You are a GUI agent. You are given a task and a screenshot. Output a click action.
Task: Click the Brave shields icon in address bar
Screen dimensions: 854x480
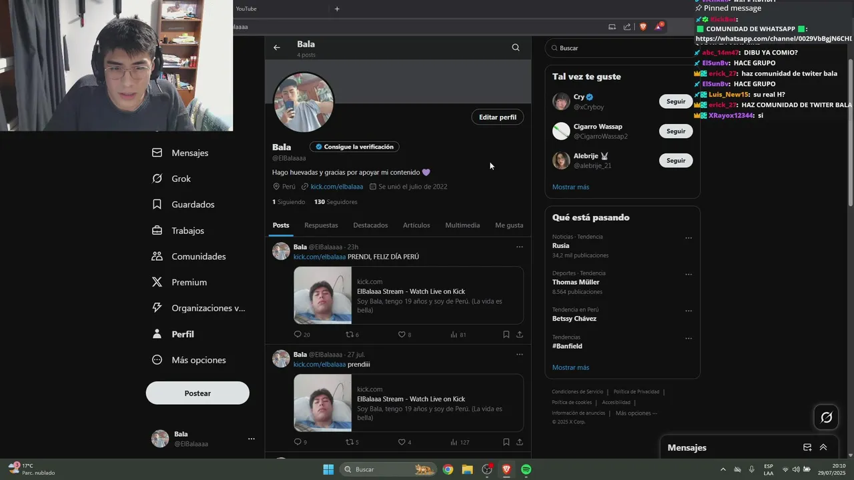point(643,27)
